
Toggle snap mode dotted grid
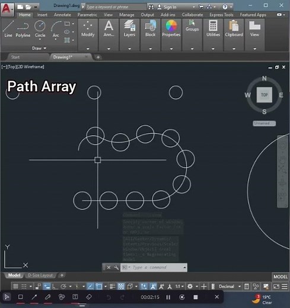[24, 286]
